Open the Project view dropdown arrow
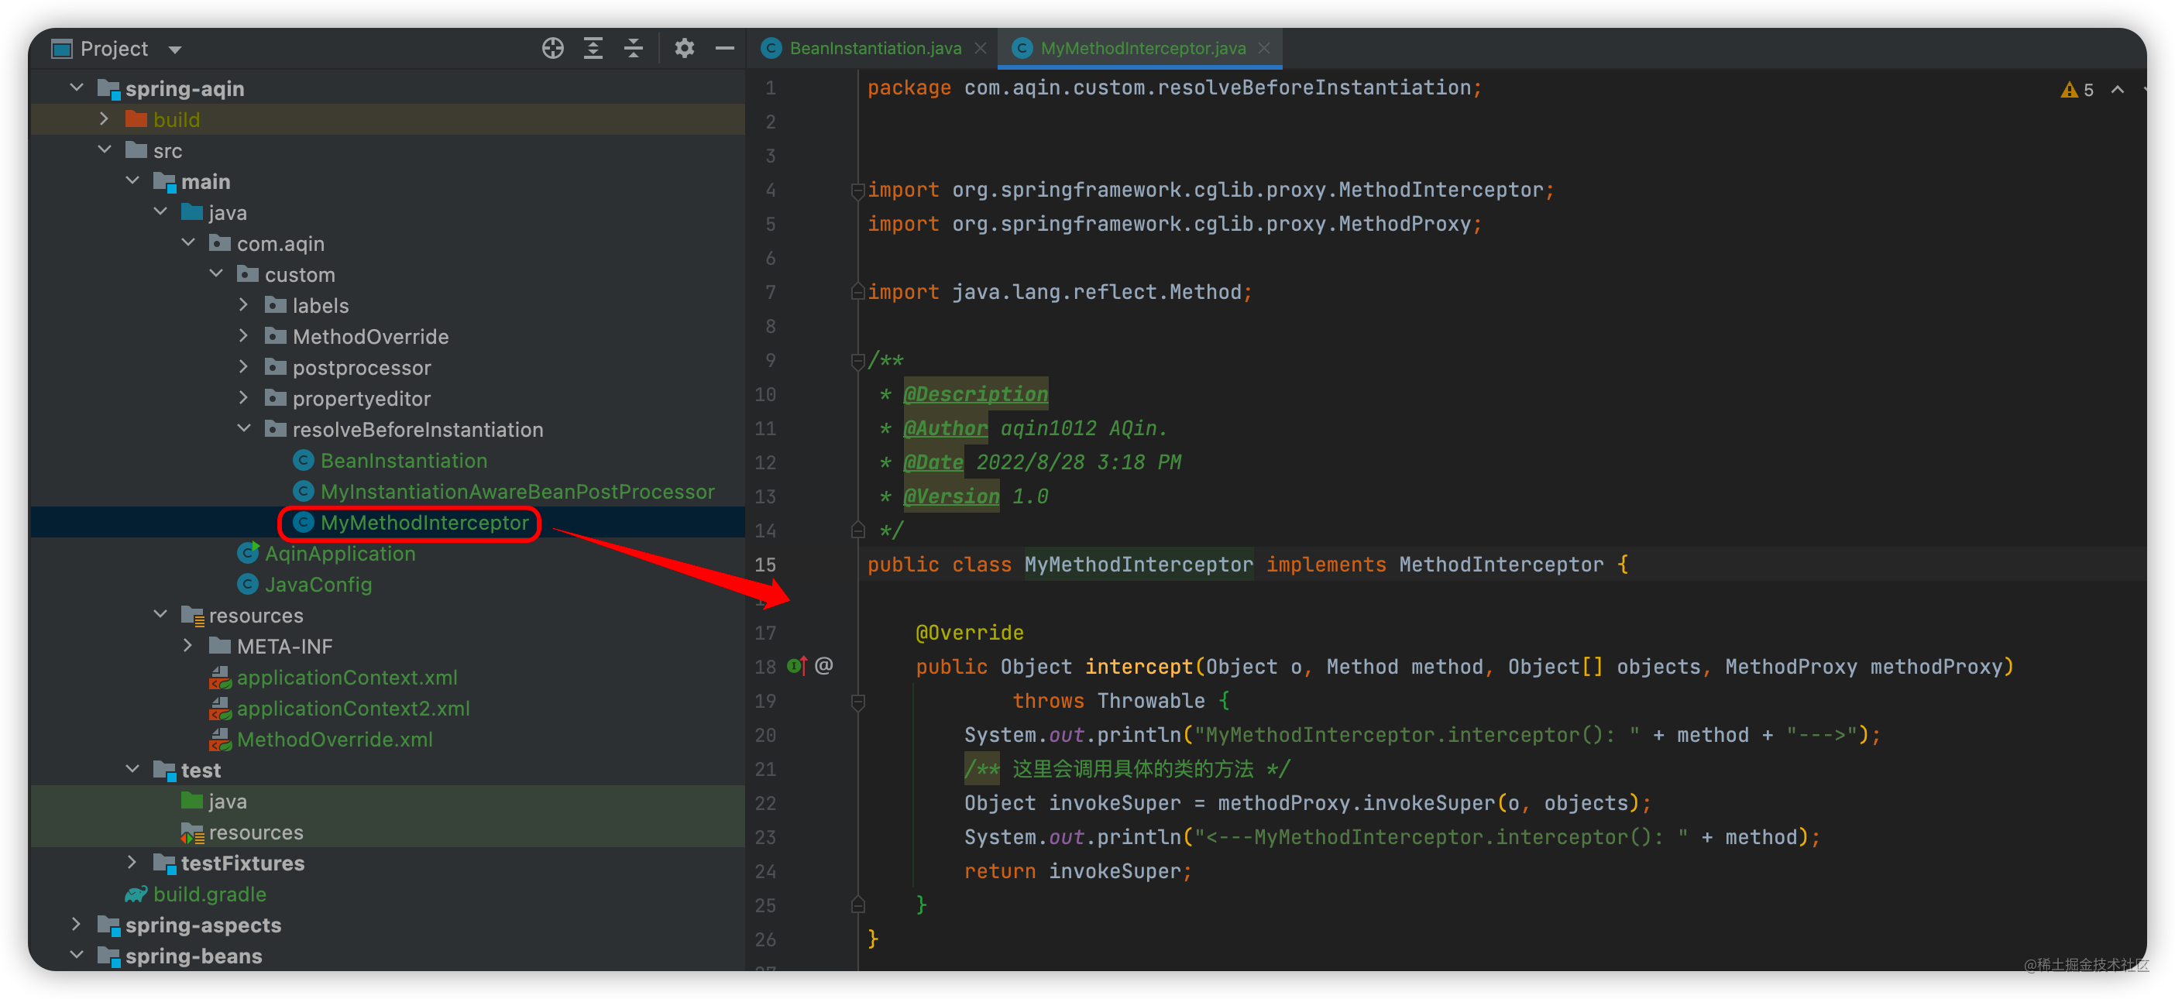 [x=175, y=50]
